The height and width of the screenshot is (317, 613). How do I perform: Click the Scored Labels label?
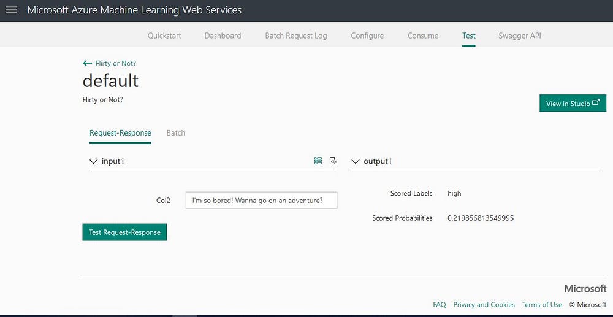(411, 193)
